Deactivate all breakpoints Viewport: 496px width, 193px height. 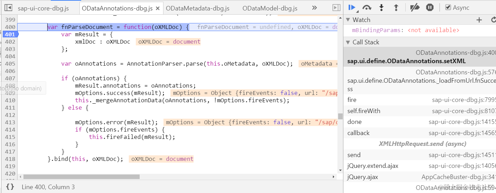(x=415, y=7)
